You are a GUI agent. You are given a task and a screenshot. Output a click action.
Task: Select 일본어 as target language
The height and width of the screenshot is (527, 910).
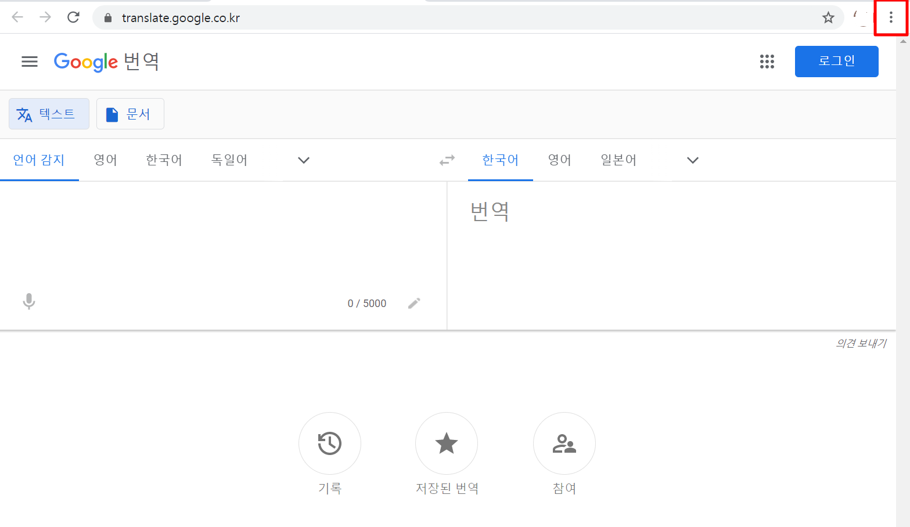[x=618, y=160]
